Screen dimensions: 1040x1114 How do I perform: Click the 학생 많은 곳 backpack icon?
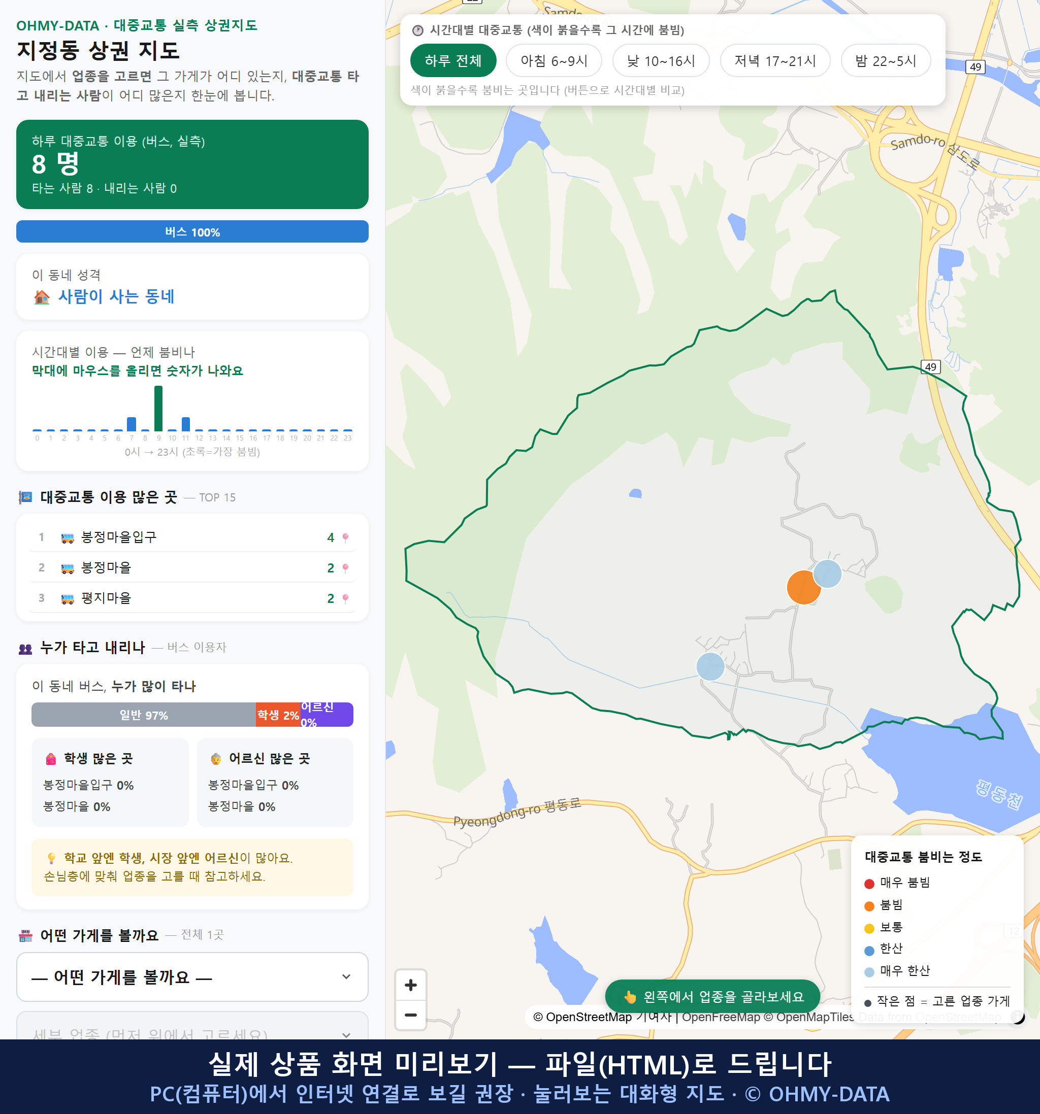[51, 759]
